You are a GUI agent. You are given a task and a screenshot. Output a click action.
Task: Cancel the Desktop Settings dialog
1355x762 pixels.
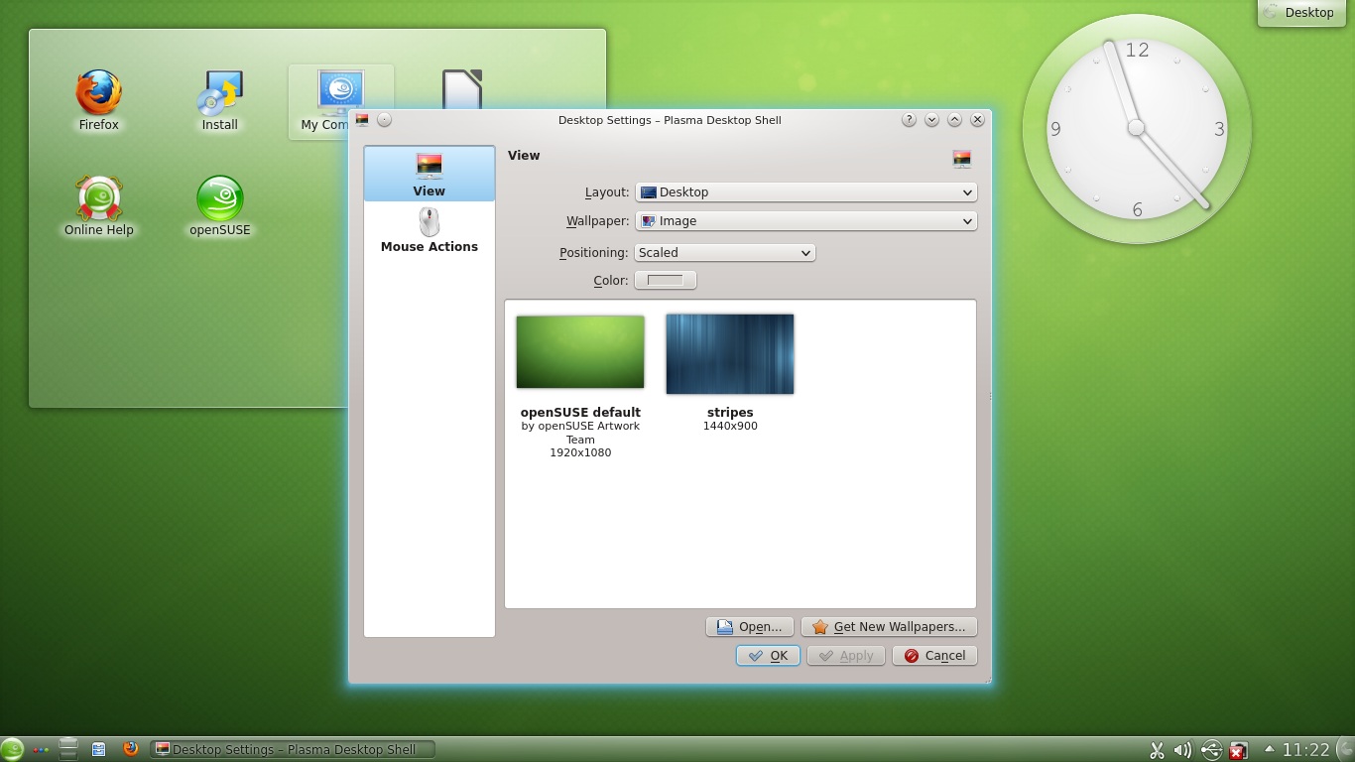(x=934, y=656)
